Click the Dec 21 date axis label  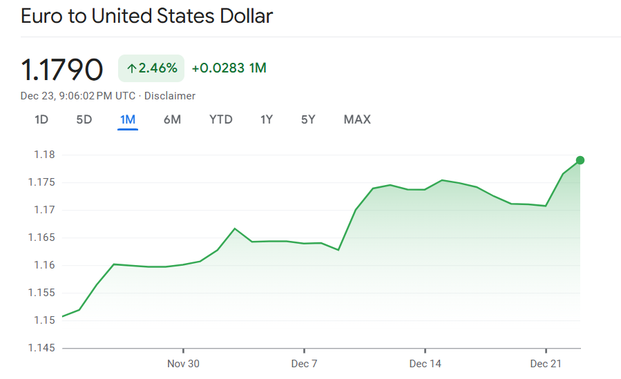(x=546, y=364)
